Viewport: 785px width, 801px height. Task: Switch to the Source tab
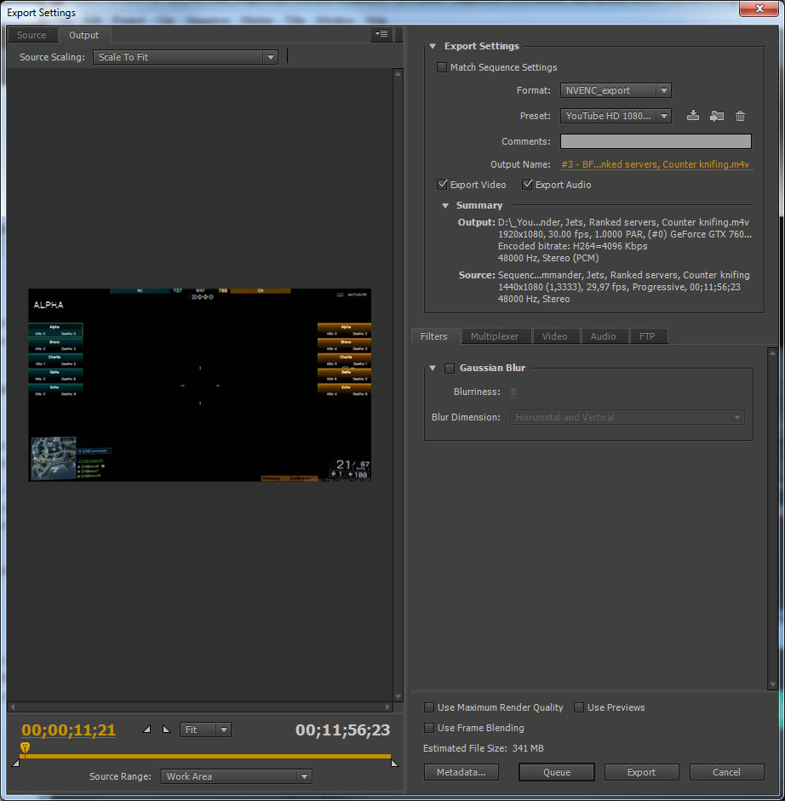[32, 35]
